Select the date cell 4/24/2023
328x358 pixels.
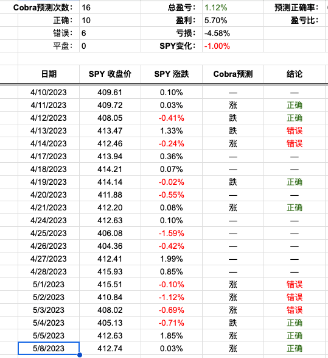(x=49, y=220)
